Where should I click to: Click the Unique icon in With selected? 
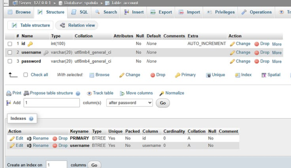pyautogui.click(x=208, y=75)
